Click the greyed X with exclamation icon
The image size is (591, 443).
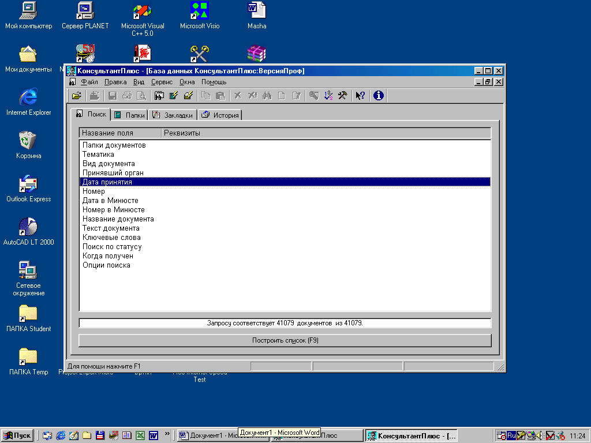(x=253, y=96)
